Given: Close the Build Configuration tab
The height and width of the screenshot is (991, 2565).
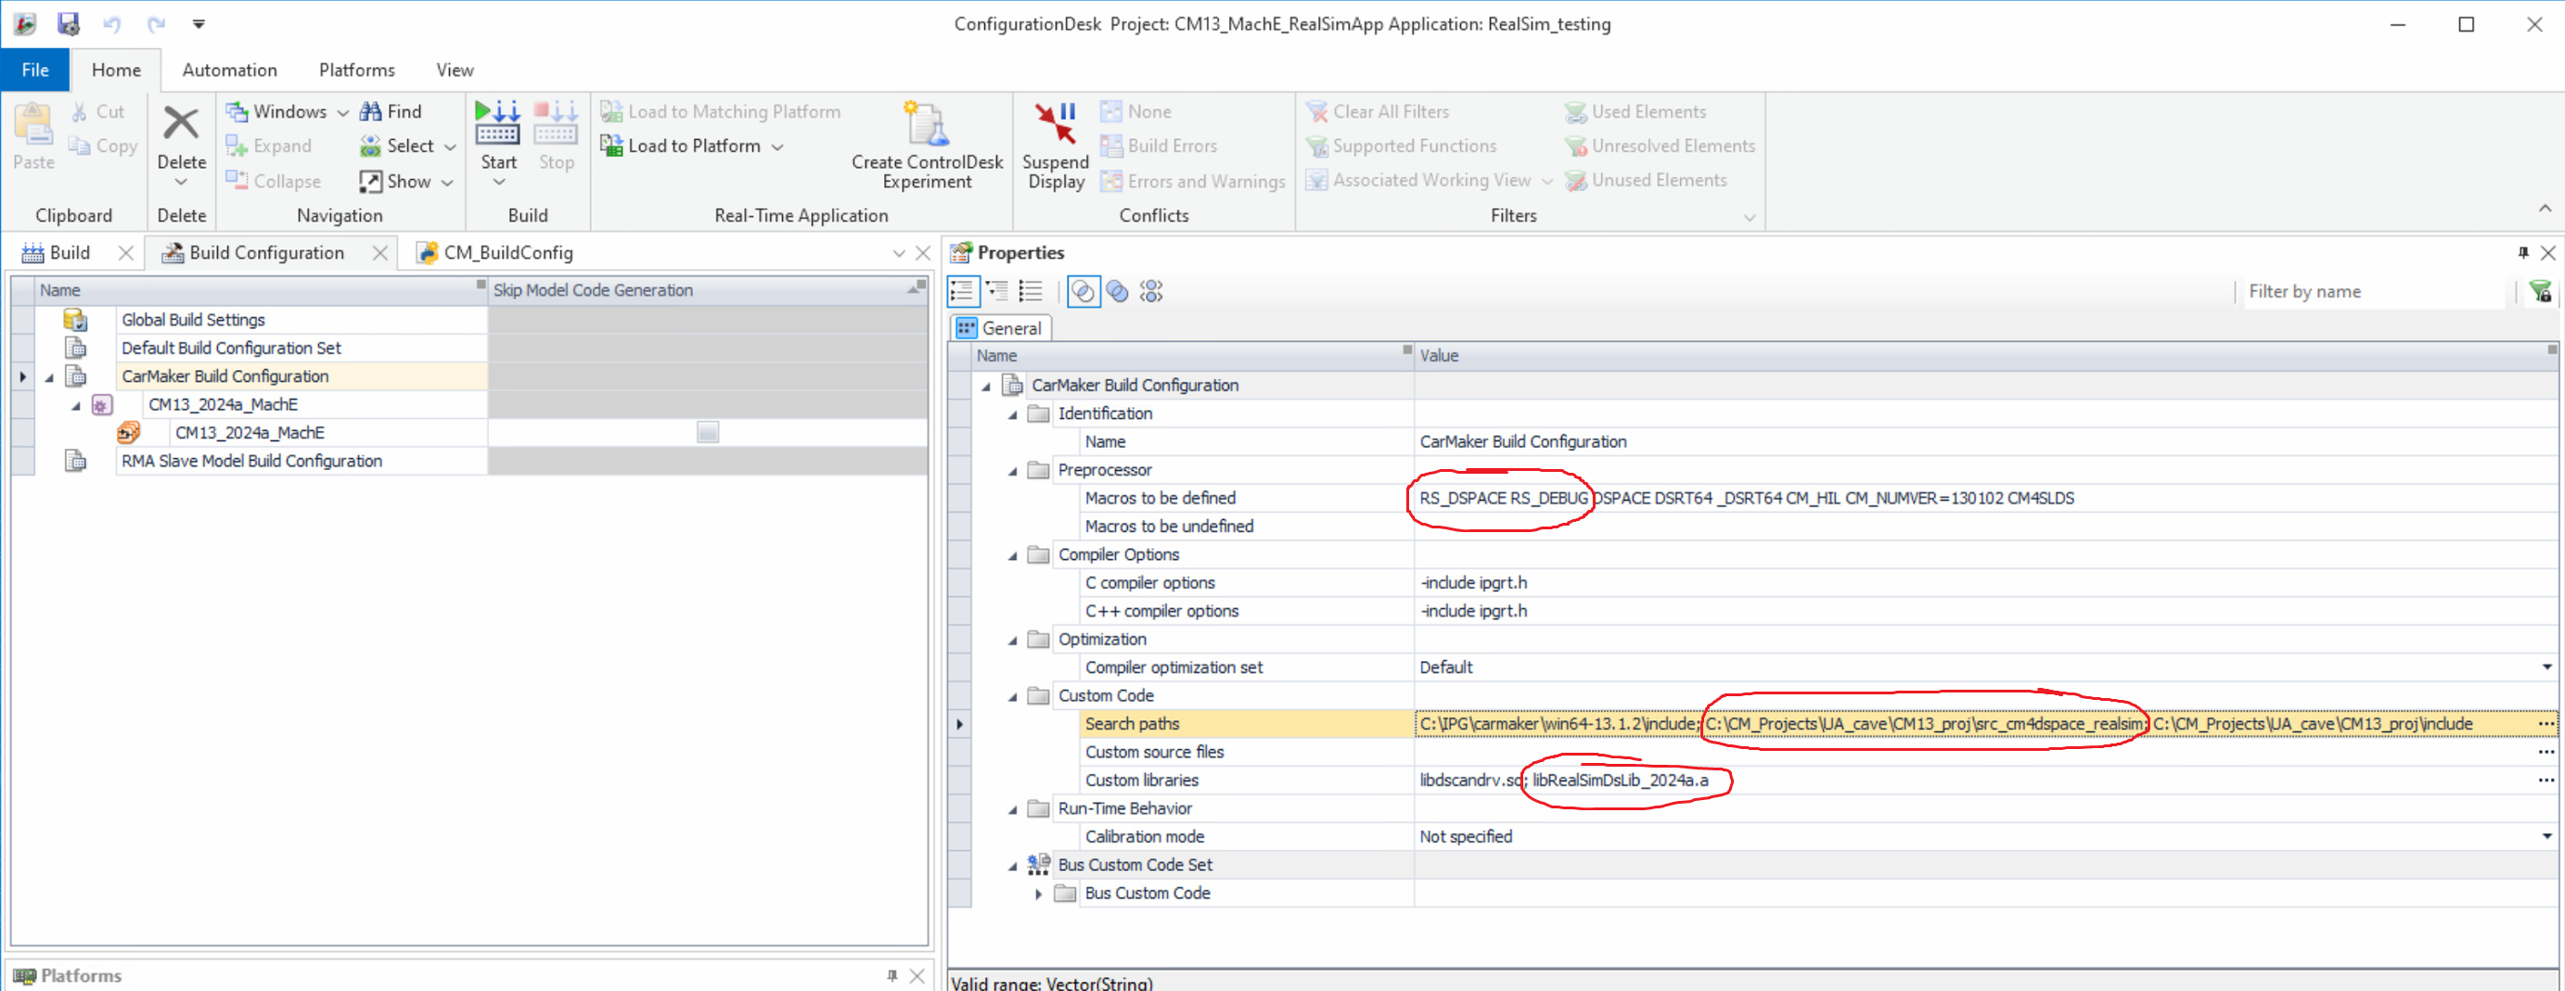Looking at the screenshot, I should tap(379, 253).
